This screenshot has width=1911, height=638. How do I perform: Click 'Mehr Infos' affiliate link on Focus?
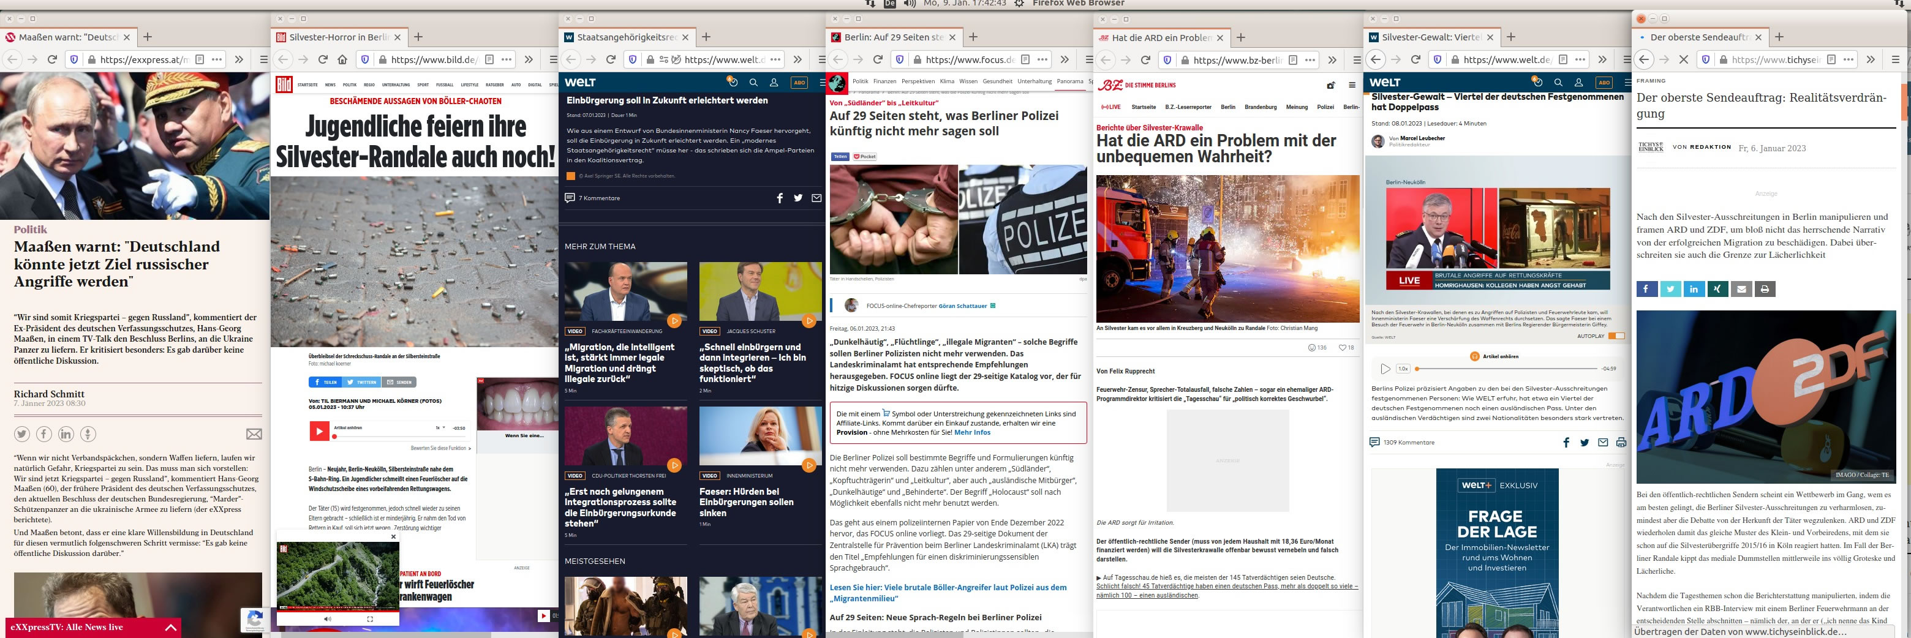[x=972, y=432]
